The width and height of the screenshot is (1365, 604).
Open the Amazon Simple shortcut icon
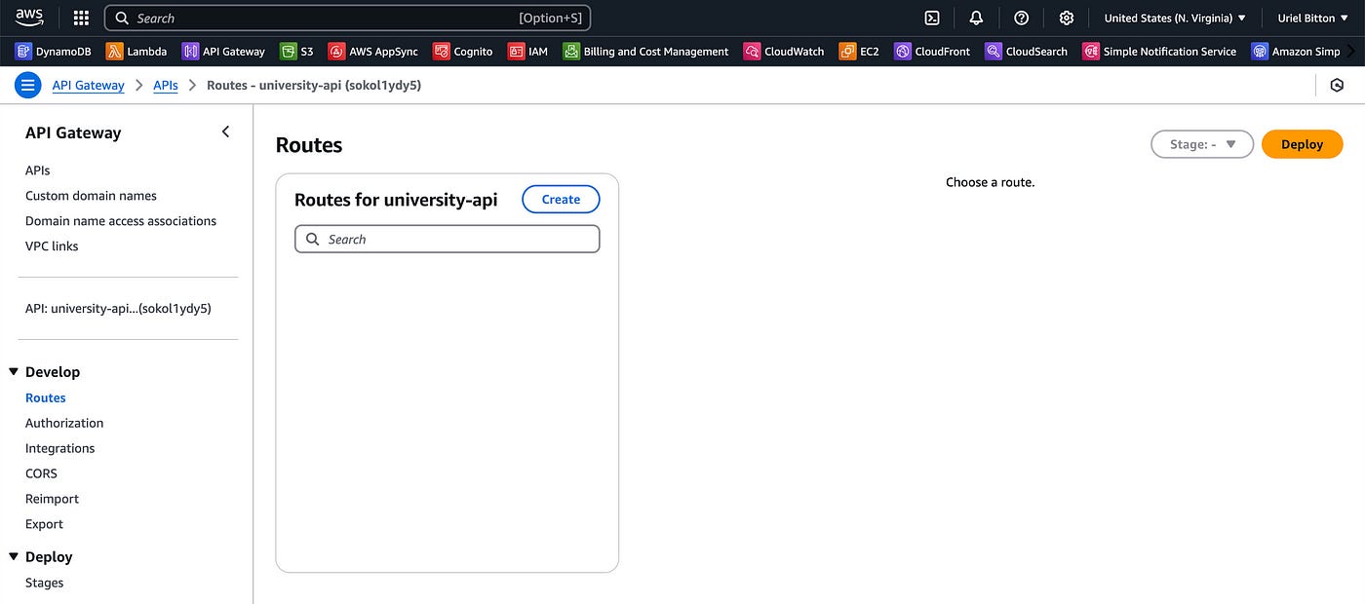click(1260, 52)
